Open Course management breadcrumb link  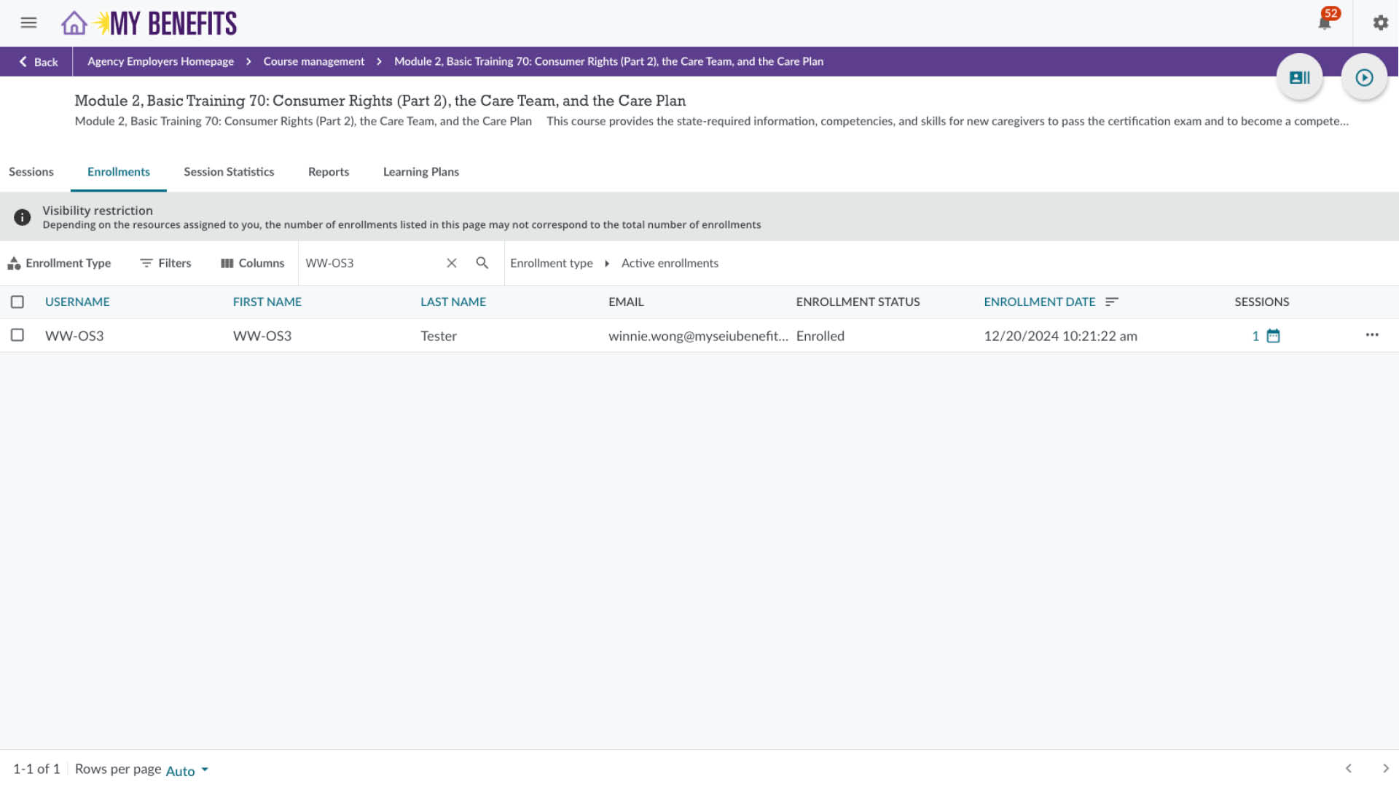click(x=313, y=62)
